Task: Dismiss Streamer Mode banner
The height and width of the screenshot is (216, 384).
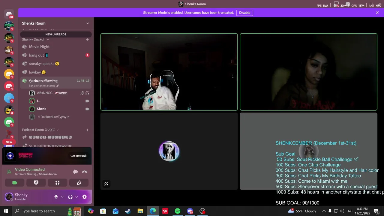Action: [x=377, y=13]
